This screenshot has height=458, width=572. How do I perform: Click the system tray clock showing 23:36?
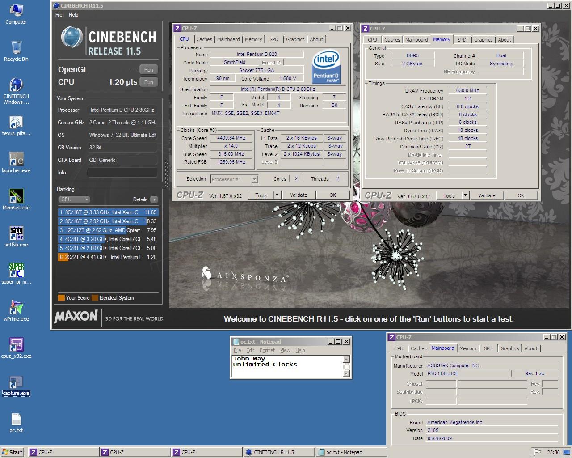pos(553,452)
